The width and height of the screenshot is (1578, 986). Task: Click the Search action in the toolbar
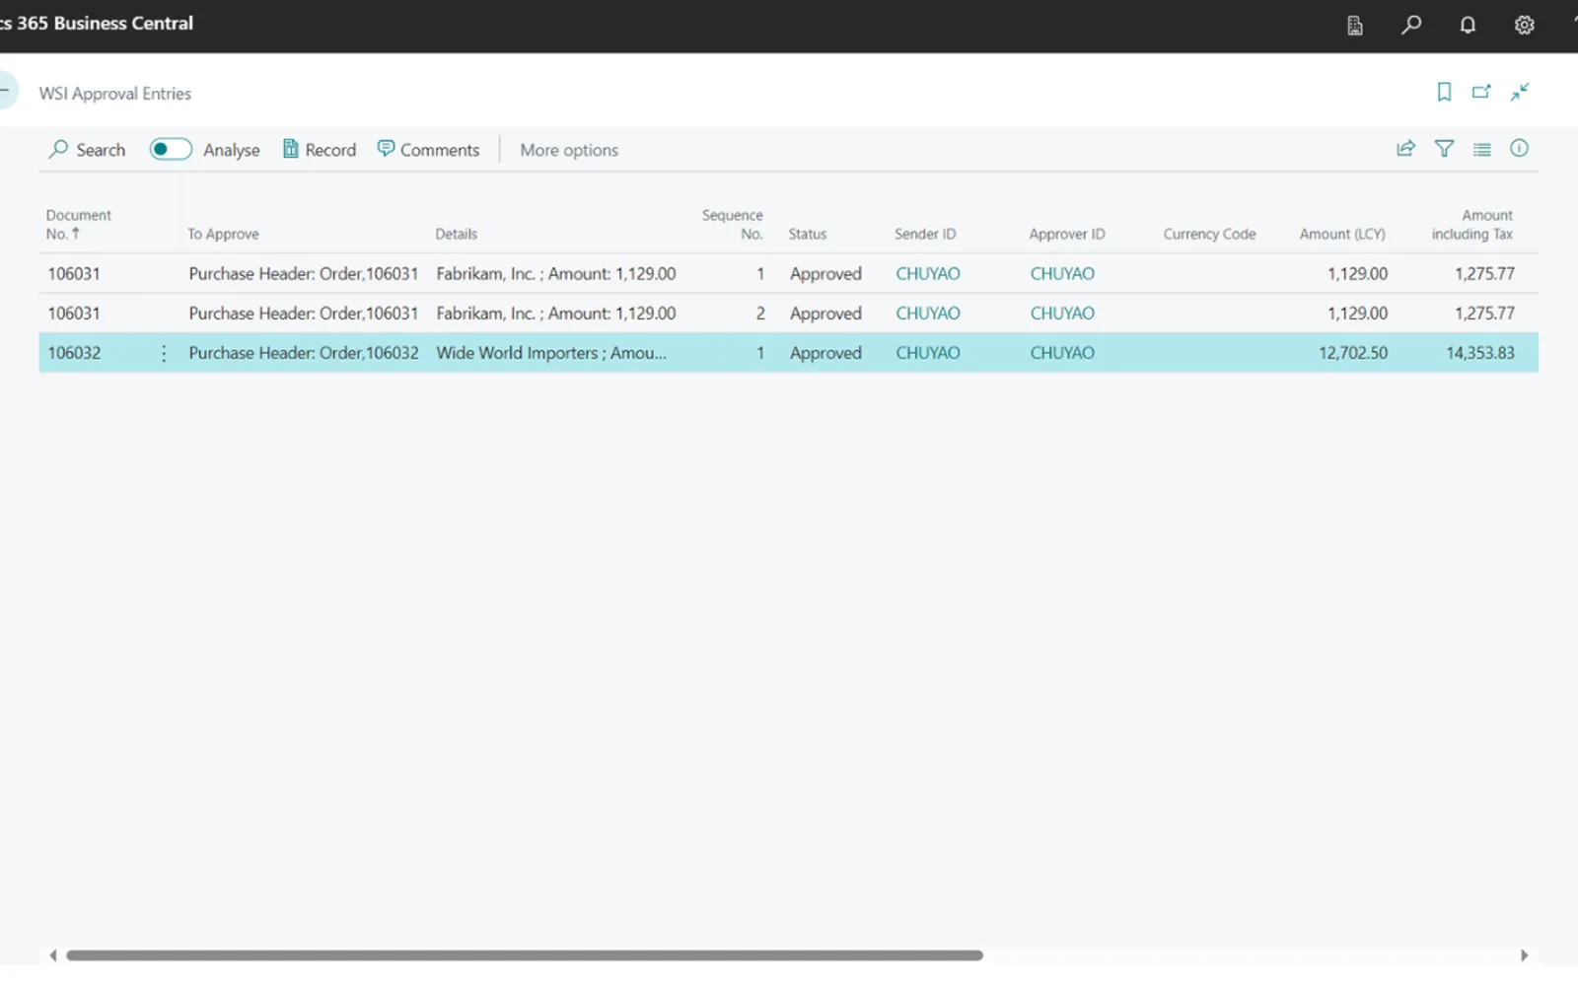[x=88, y=150]
